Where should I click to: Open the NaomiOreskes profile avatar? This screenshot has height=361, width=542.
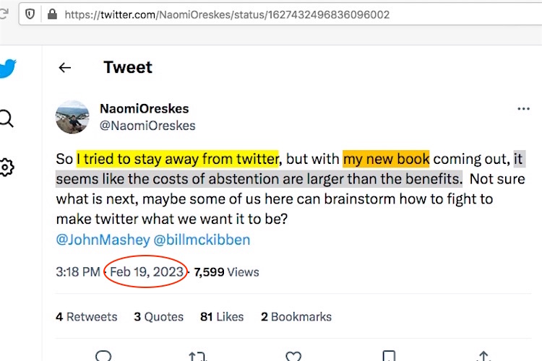click(x=72, y=117)
